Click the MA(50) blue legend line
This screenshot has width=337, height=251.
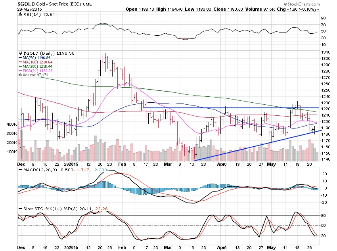tap(21, 58)
